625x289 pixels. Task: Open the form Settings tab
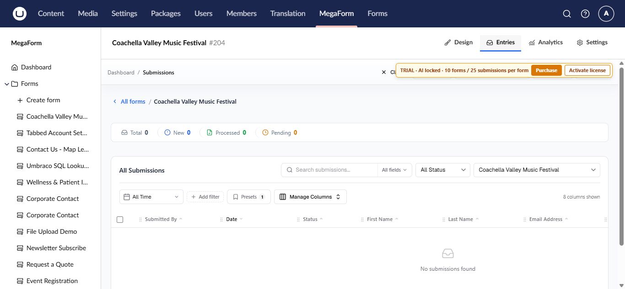pyautogui.click(x=592, y=42)
